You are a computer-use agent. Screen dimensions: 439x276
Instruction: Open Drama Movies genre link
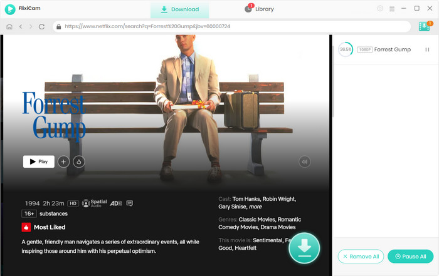[278, 227]
